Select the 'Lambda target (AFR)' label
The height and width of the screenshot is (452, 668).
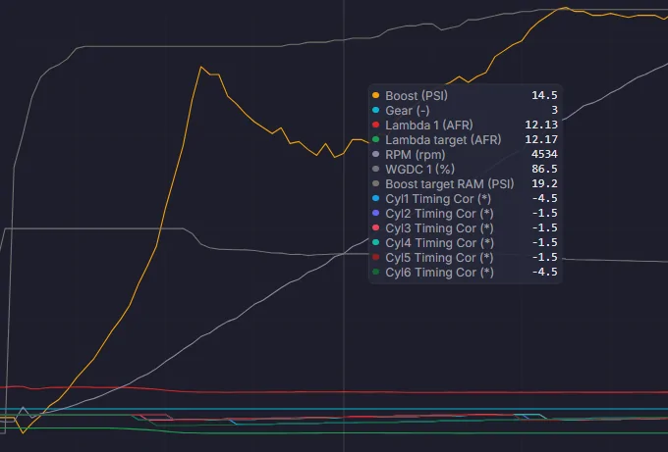click(x=443, y=140)
